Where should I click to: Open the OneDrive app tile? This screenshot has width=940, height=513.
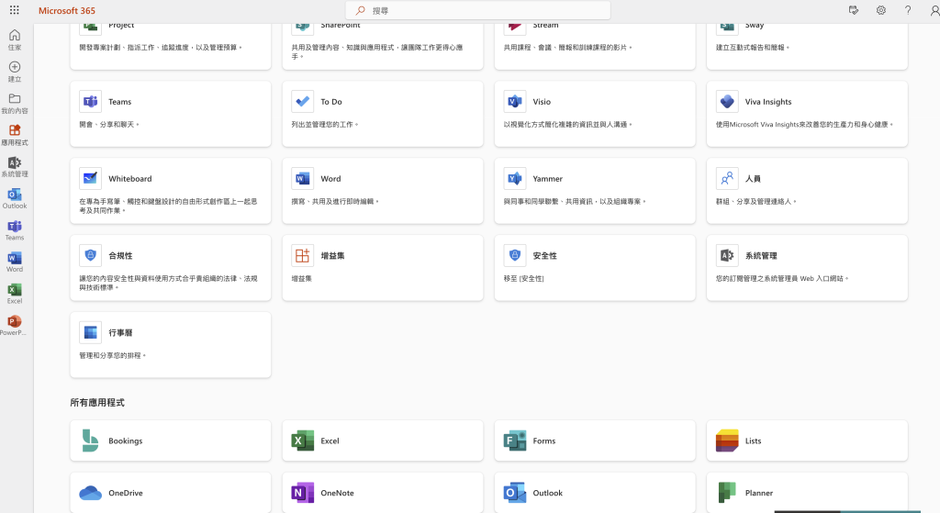point(170,493)
